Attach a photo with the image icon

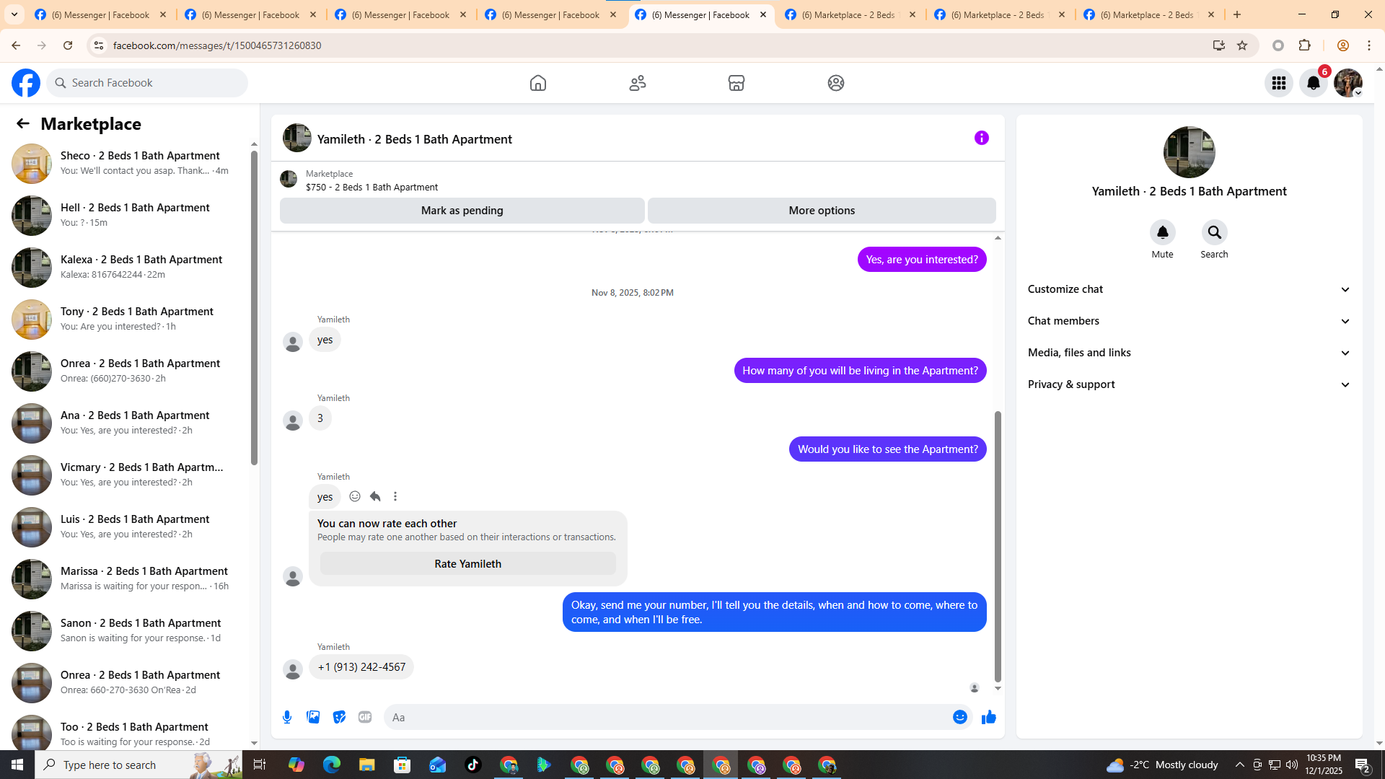point(313,717)
